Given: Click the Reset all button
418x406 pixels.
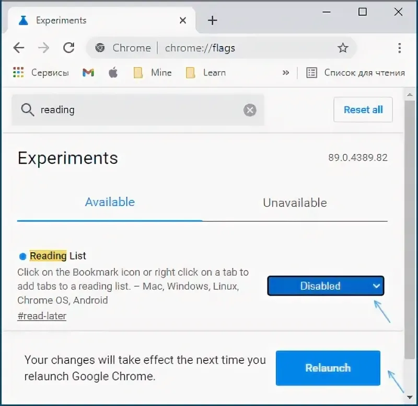Looking at the screenshot, I should [x=363, y=110].
